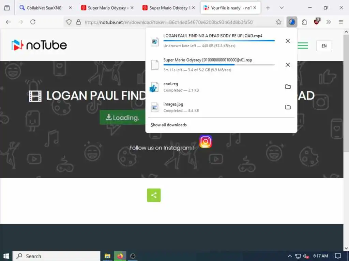Show cool.reg in its folder
This screenshot has height=261, width=349.
(x=288, y=87)
